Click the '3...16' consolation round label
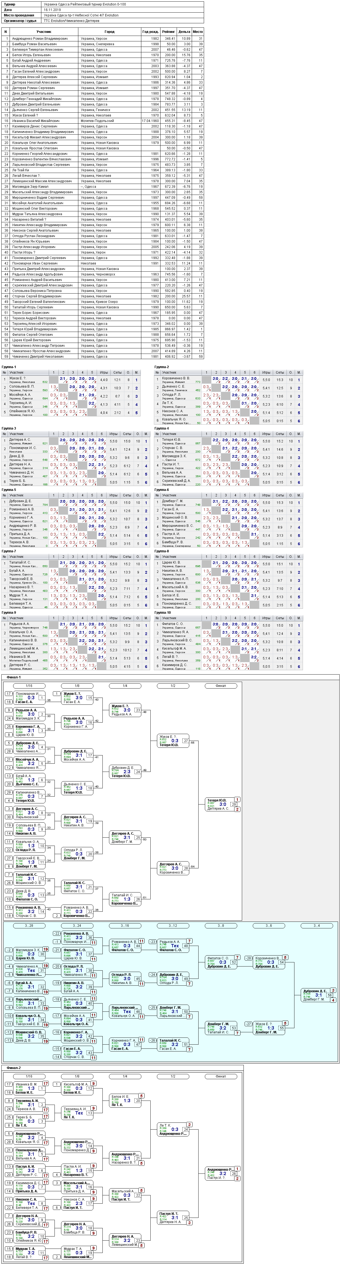 [125, 926]
